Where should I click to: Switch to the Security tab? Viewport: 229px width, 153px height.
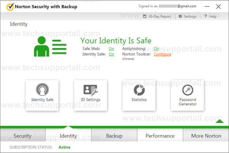click(23, 135)
